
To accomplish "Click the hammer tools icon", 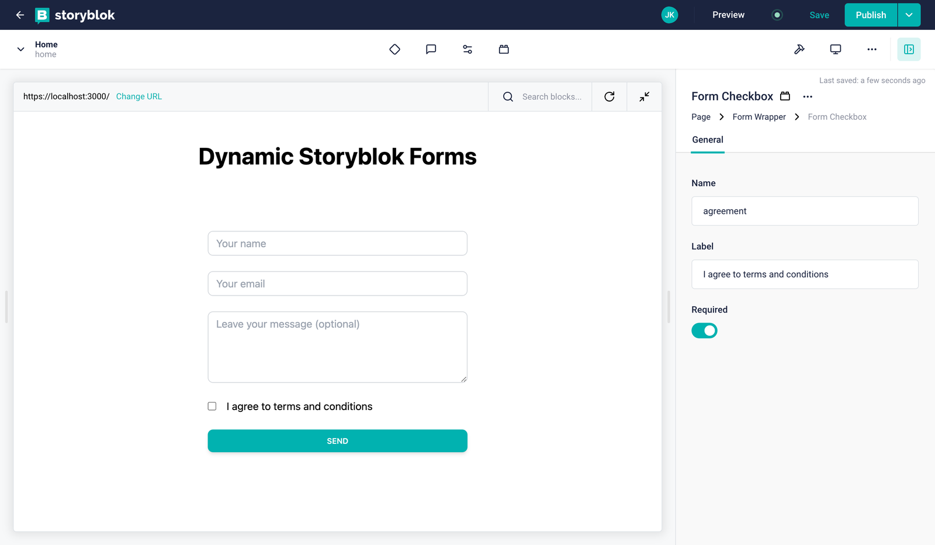I will [799, 50].
